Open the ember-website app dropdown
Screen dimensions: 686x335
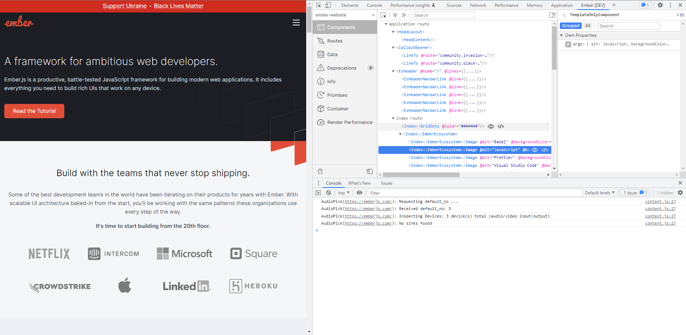pos(344,15)
